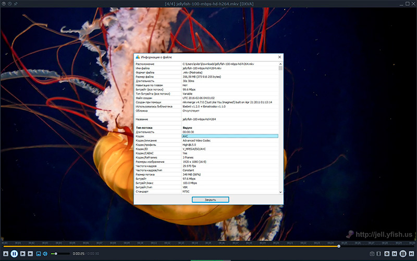
Task: Skip to the previous file
Action: coord(394,253)
